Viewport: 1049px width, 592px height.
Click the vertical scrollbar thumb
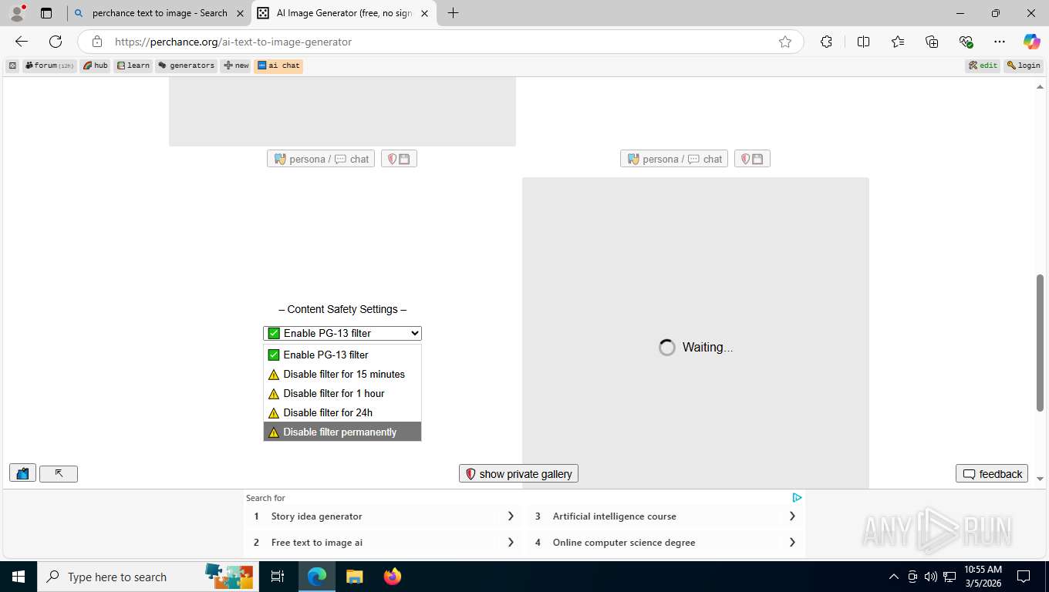pyautogui.click(x=1040, y=343)
